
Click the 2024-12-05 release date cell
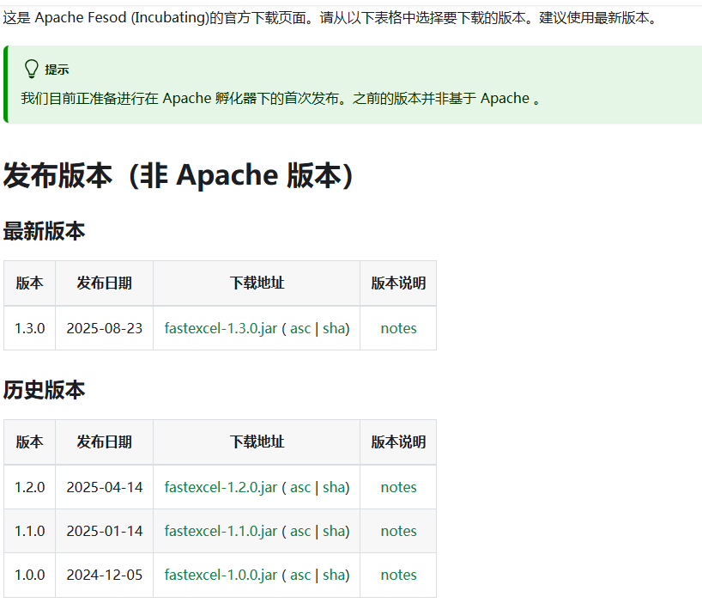(x=105, y=575)
